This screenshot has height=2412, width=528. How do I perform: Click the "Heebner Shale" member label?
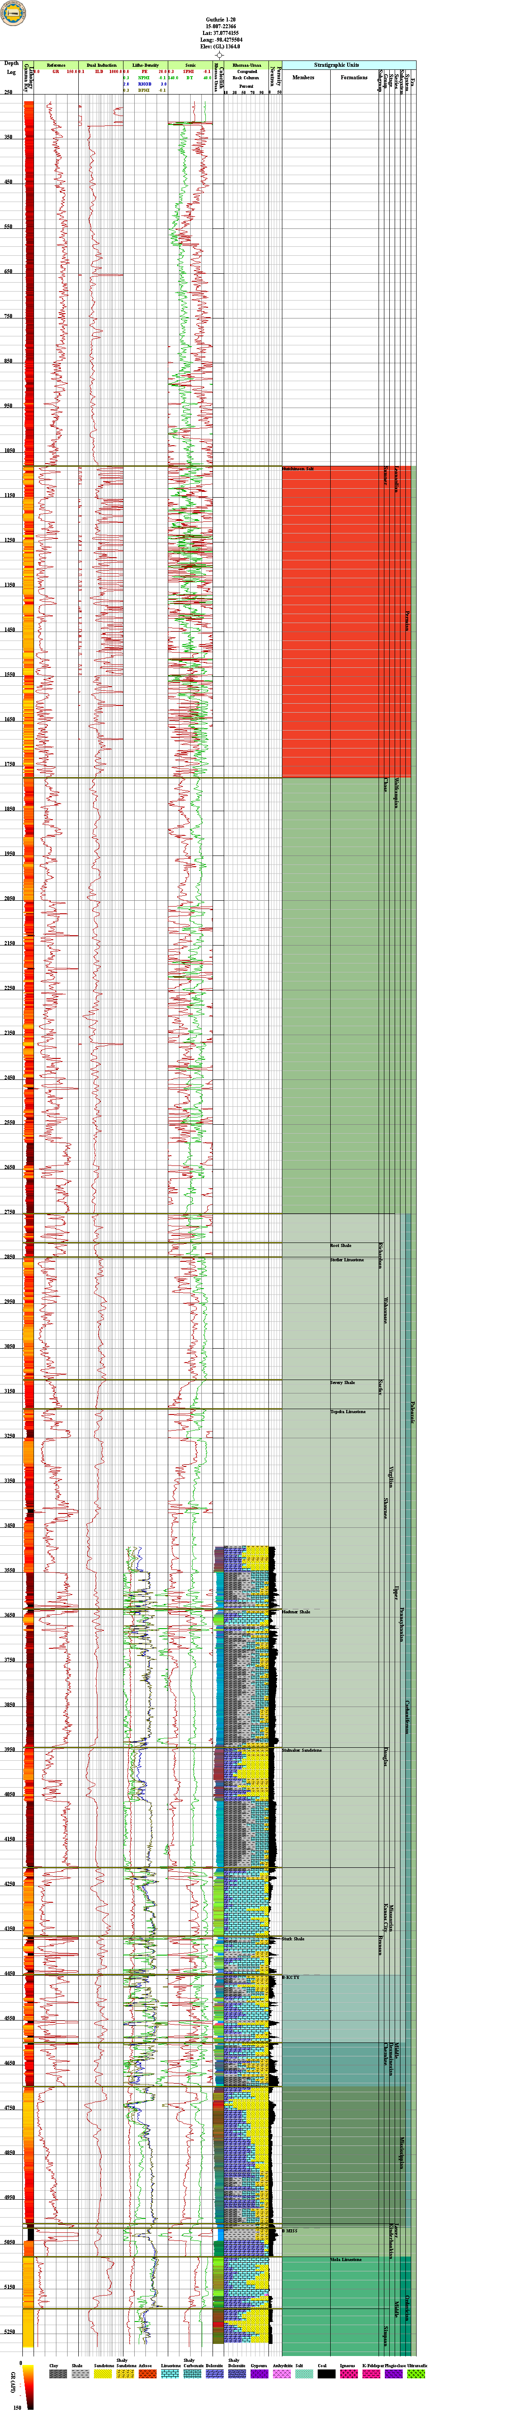297,1612
